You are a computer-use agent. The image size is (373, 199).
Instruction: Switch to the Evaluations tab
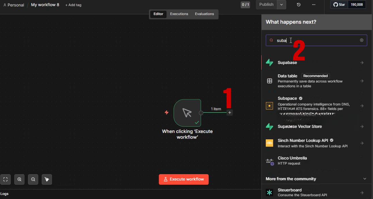[204, 14]
